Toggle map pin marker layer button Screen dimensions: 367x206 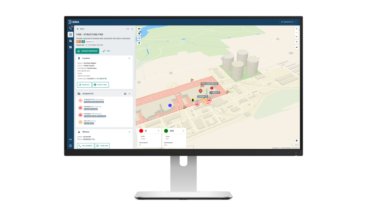pos(139,43)
